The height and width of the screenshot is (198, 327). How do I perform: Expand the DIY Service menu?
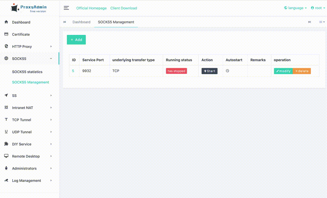coord(51,144)
